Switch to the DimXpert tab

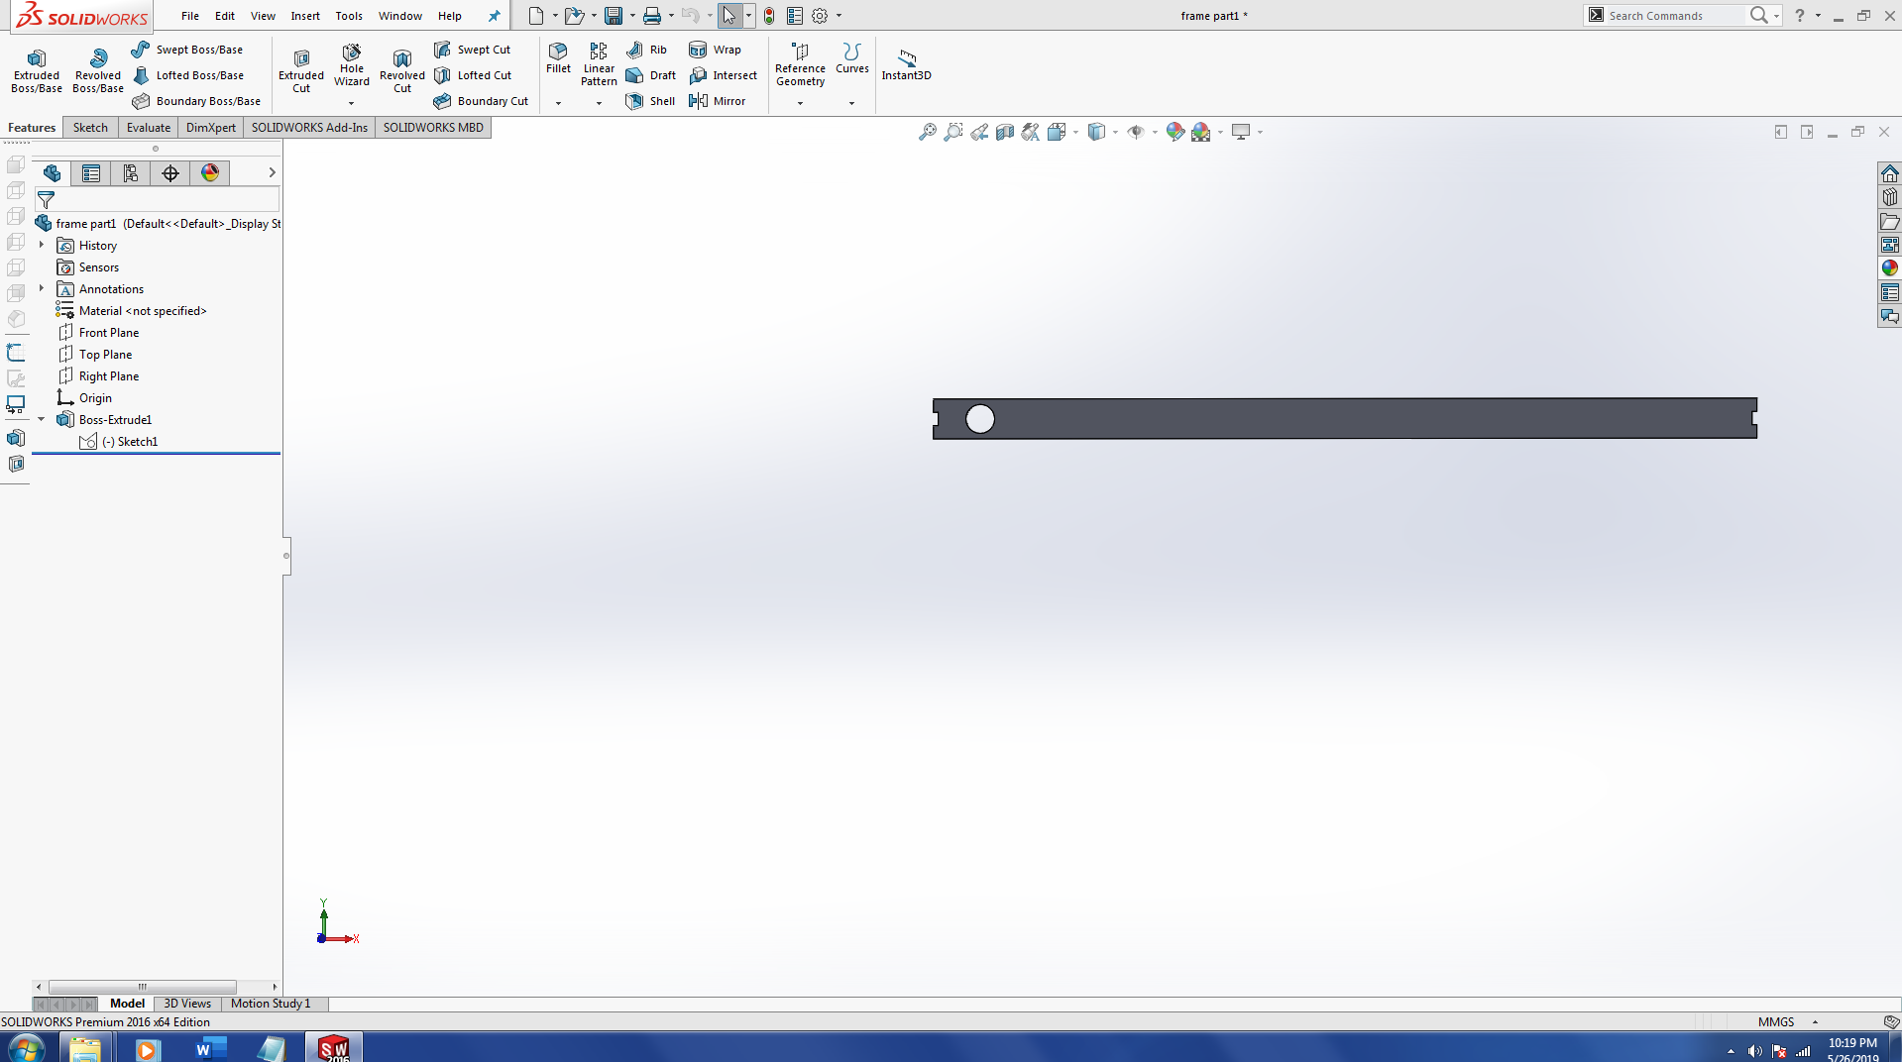(211, 128)
